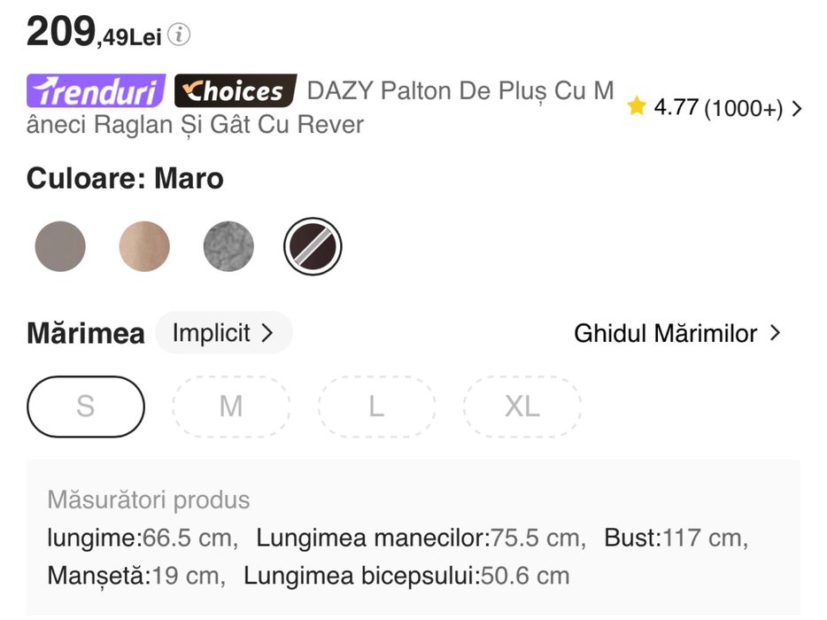Open reviews via the rating chevron
Screen dimensions: 827x620
(x=797, y=108)
